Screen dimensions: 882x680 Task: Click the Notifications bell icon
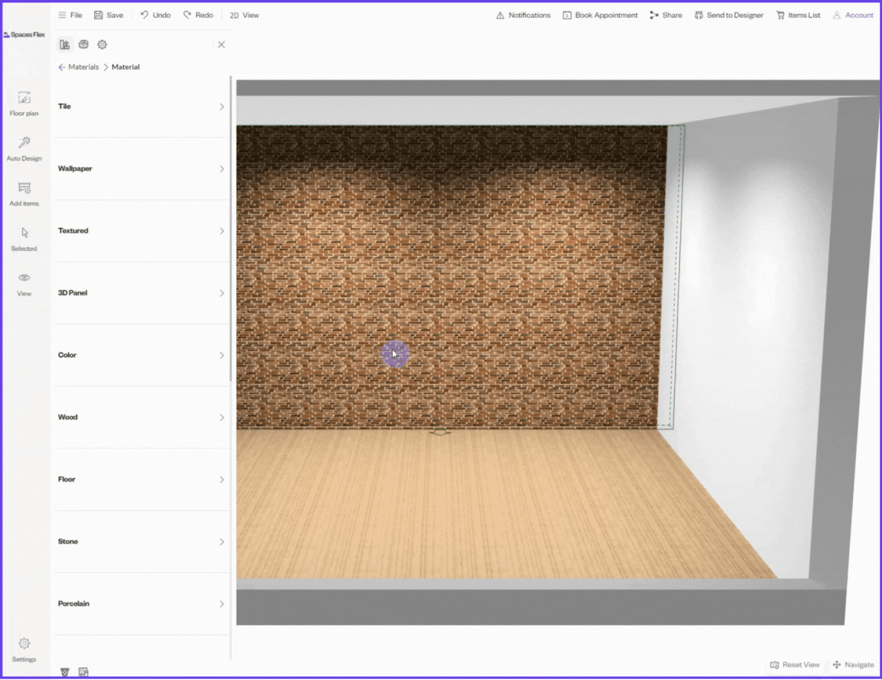point(500,15)
